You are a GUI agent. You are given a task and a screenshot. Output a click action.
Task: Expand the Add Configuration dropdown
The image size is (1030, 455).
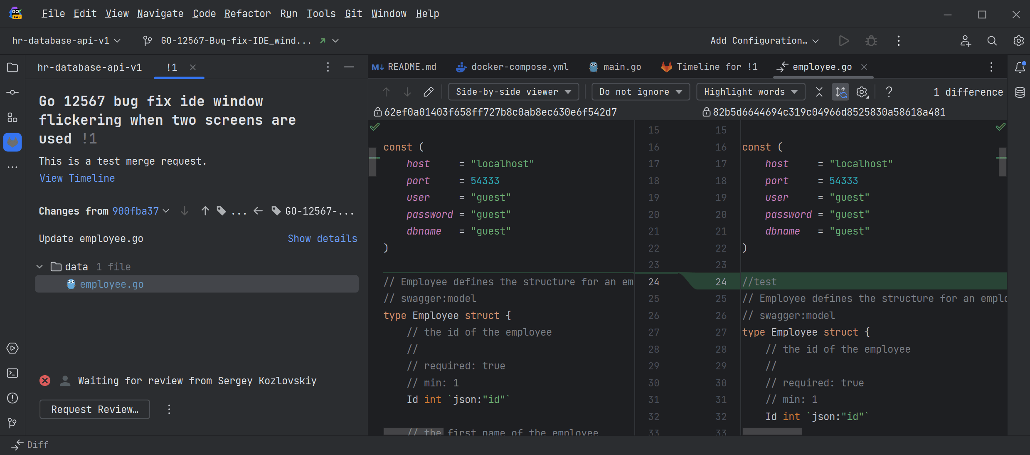(x=764, y=41)
